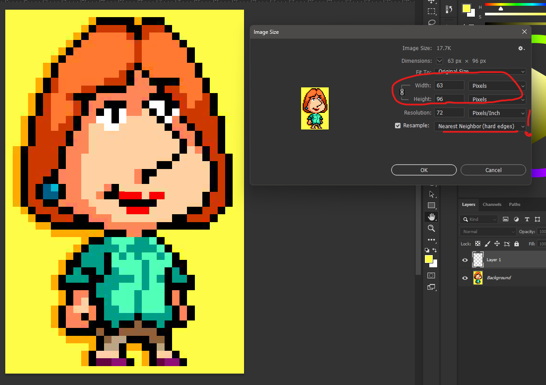Viewport: 546px width, 385px height.
Task: Swap foreground and background colors
Action: [x=435, y=250]
